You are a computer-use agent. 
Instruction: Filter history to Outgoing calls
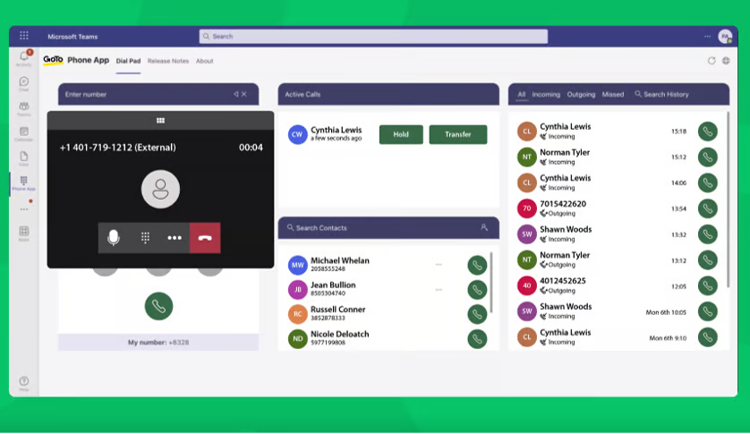(x=581, y=95)
